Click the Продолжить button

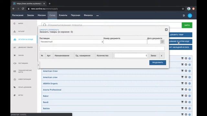(x=158, y=63)
